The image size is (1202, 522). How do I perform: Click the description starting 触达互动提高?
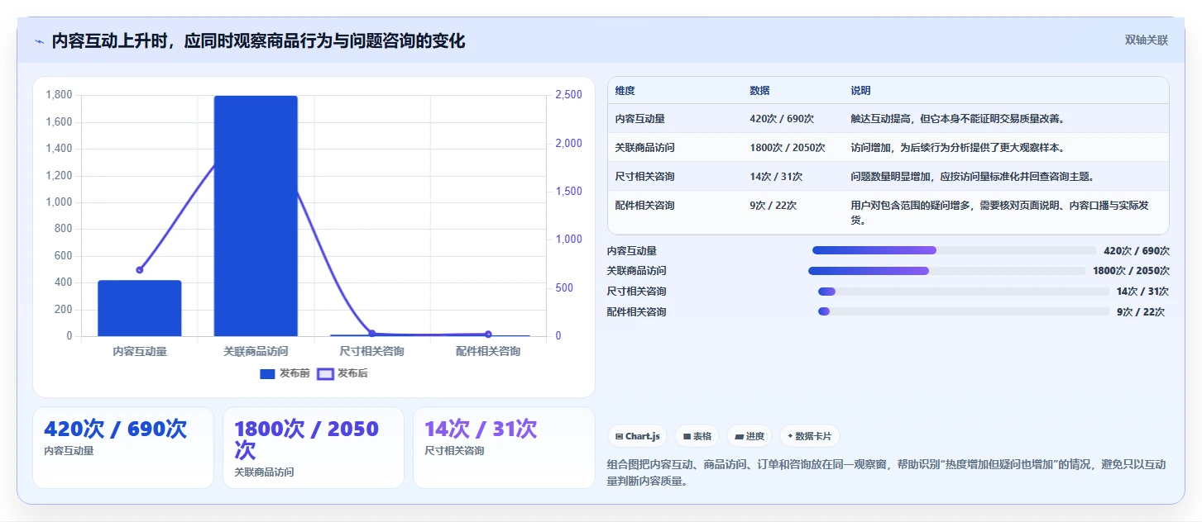(x=957, y=119)
